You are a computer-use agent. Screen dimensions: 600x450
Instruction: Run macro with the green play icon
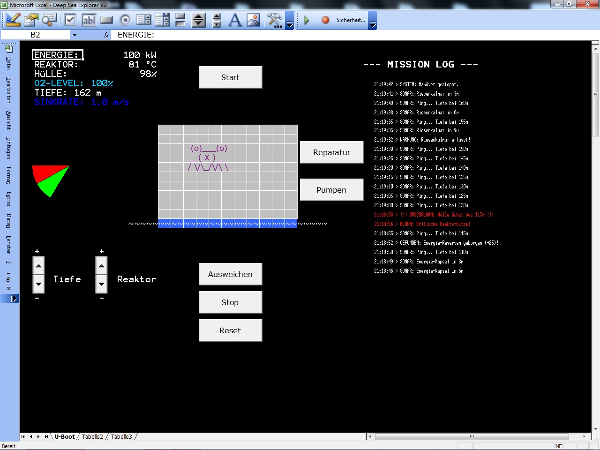(x=307, y=20)
